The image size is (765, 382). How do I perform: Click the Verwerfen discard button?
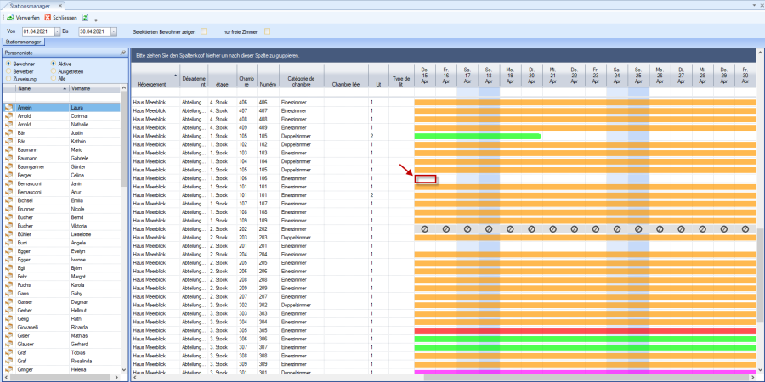[x=24, y=18]
